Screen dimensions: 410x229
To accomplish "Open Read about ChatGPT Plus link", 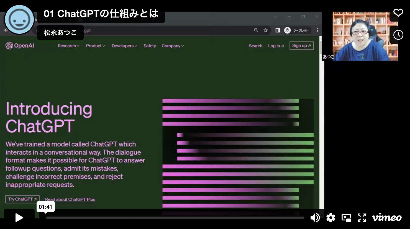I will [70, 199].
